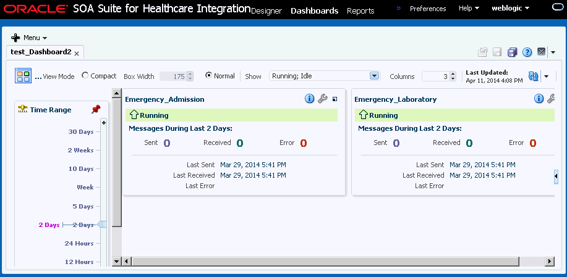Click the Time Range slider thumb at 2 Days
Viewport: 567px width, 277px height.
(103, 225)
